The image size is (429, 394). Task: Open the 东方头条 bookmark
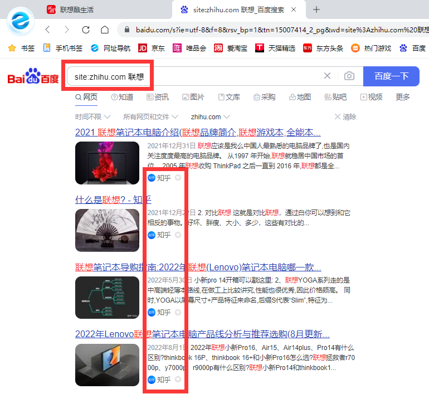click(323, 48)
